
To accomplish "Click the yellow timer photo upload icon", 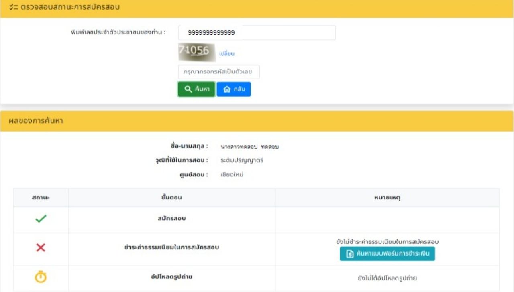I will [41, 277].
